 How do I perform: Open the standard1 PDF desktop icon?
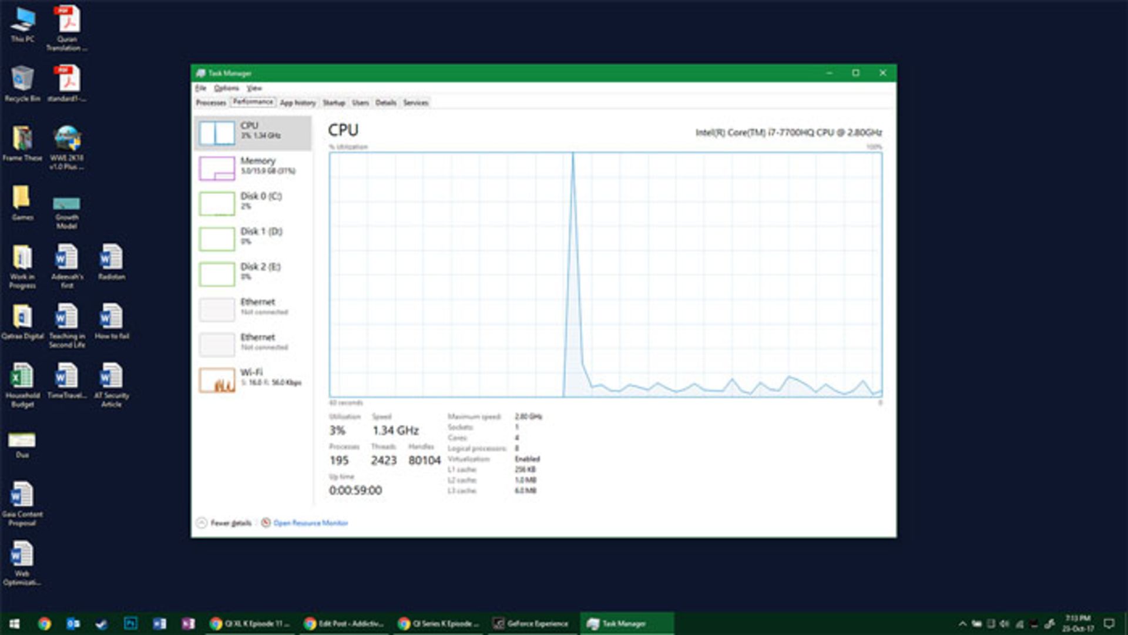(x=67, y=83)
